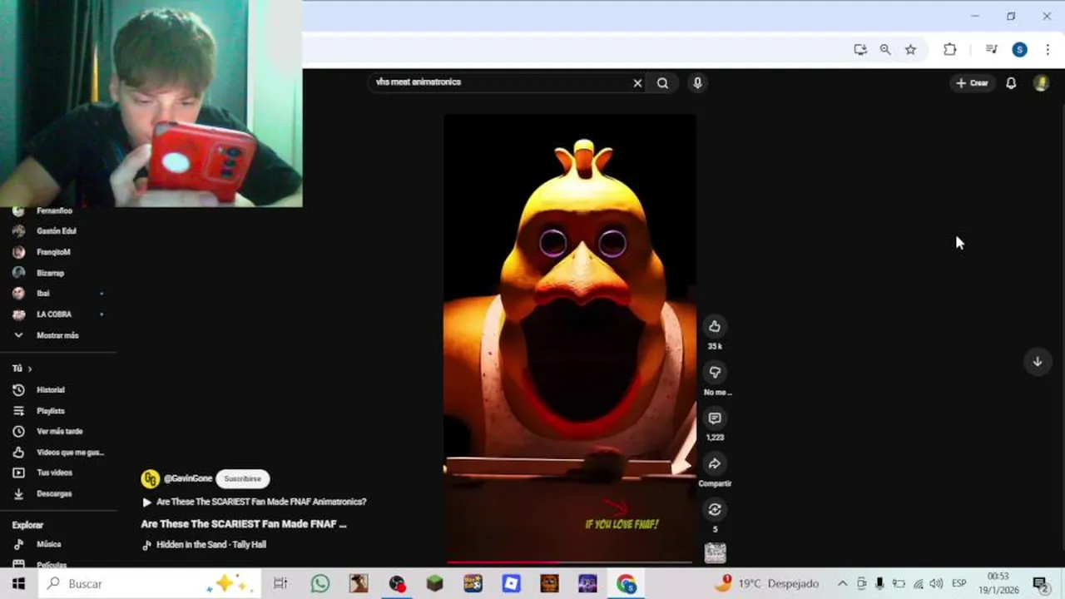Open Windows notification center icon

point(1040,583)
